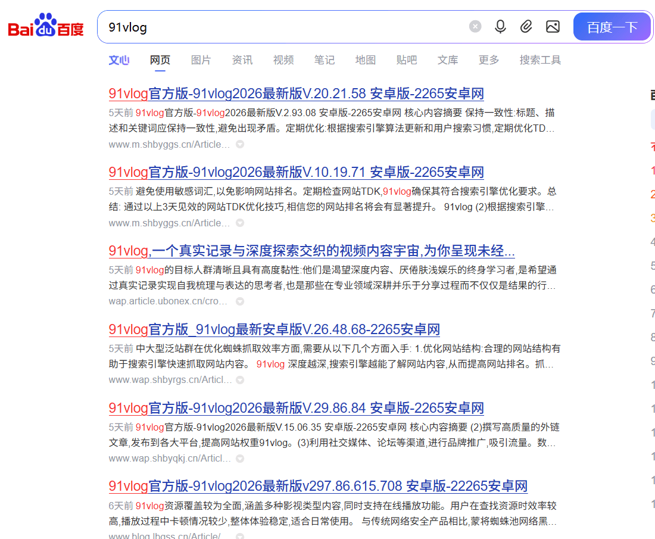Switch to the 图片 tab

[201, 60]
